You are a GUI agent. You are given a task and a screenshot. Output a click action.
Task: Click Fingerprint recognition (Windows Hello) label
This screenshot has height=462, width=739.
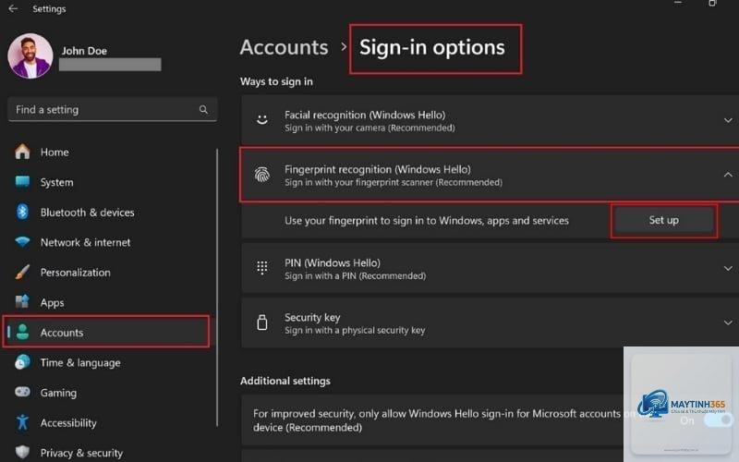click(378, 169)
